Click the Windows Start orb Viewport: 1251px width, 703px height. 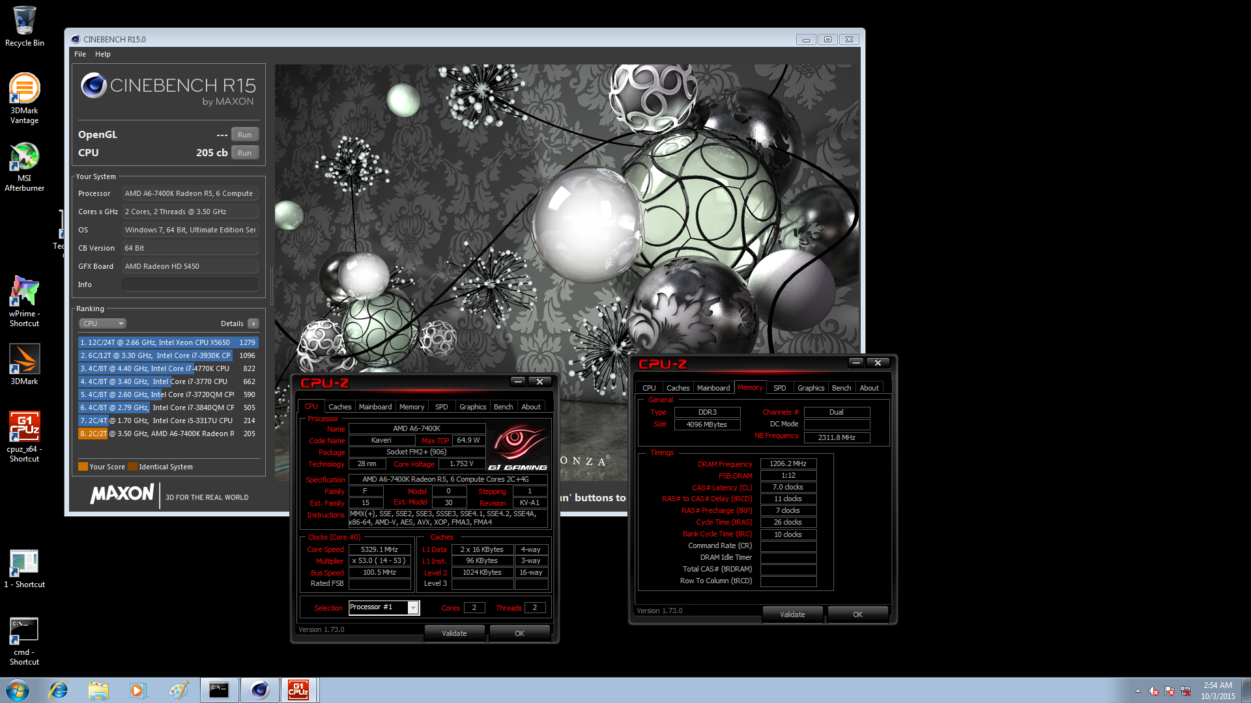[x=18, y=690]
